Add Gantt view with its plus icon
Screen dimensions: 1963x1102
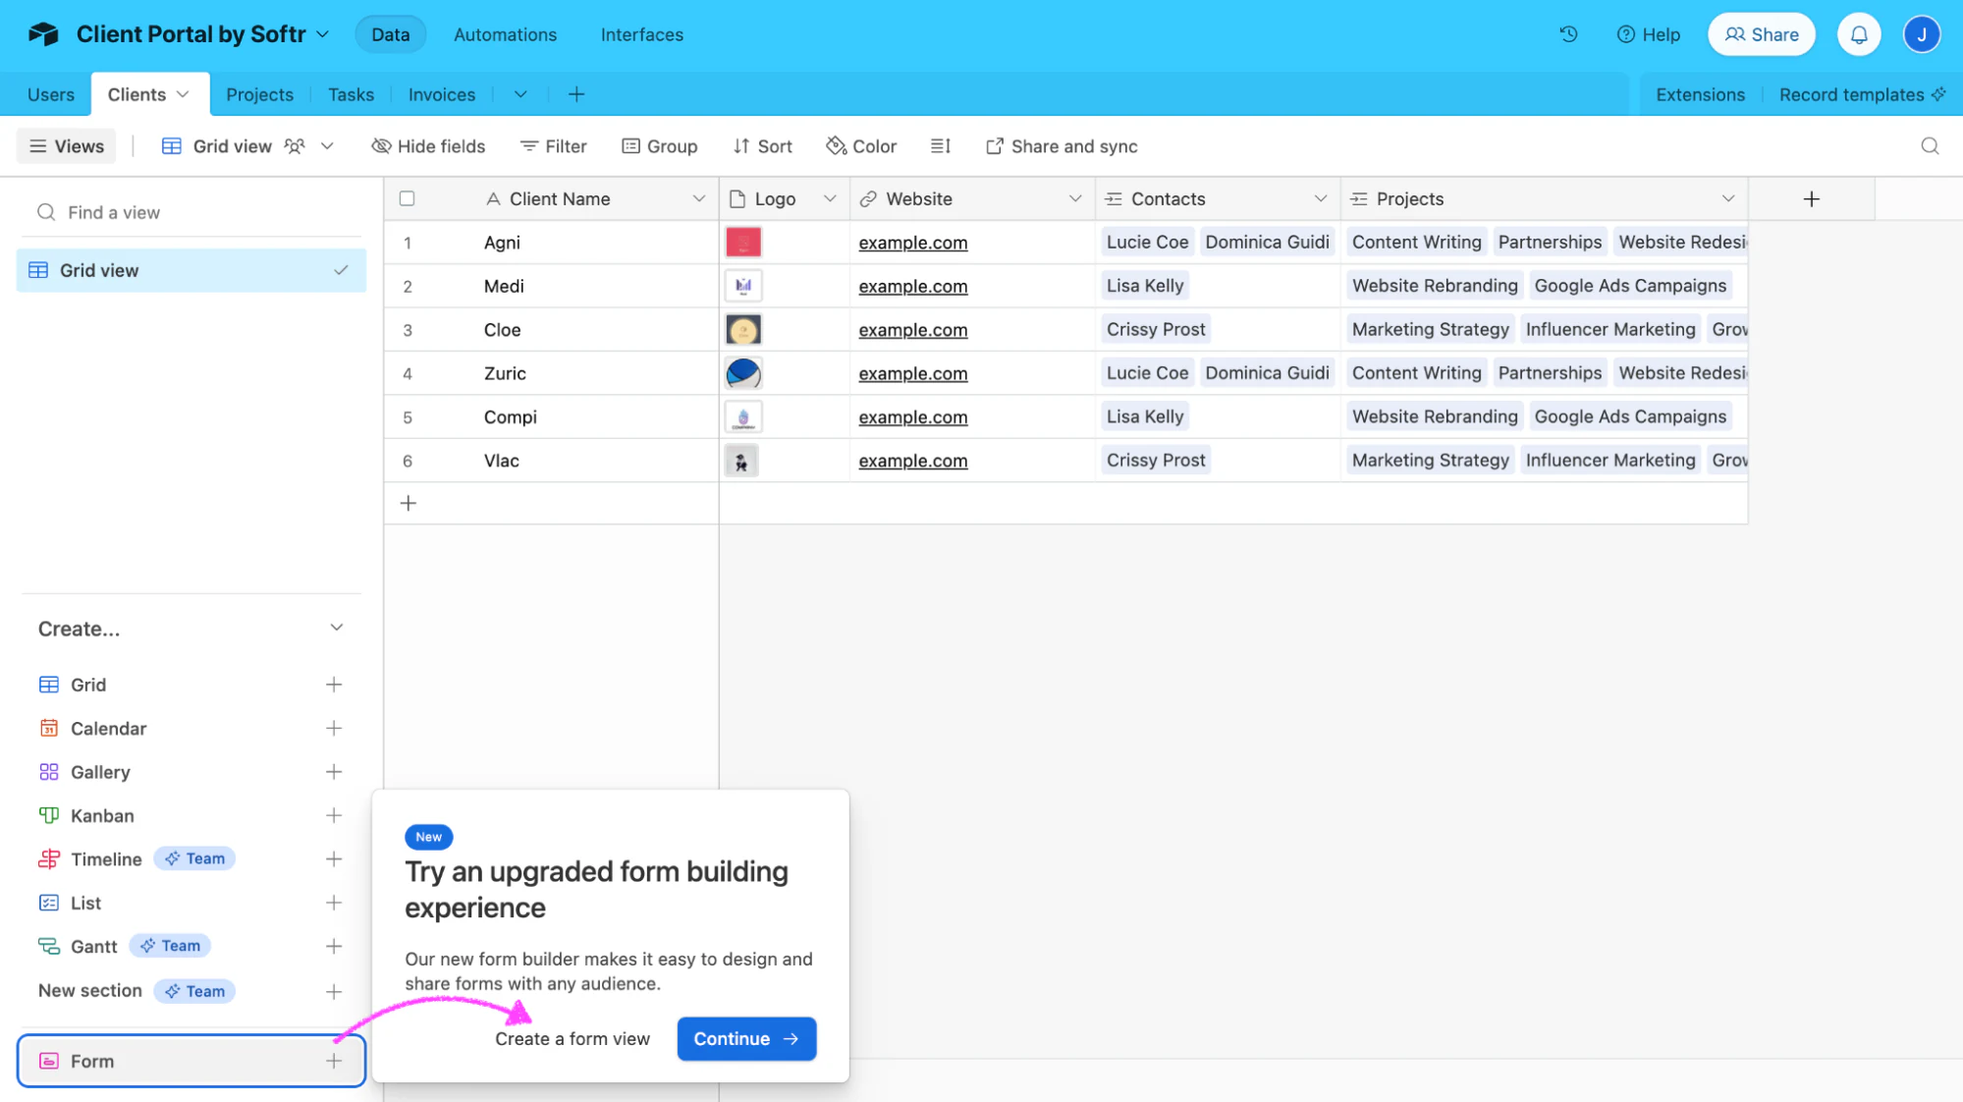coord(334,946)
